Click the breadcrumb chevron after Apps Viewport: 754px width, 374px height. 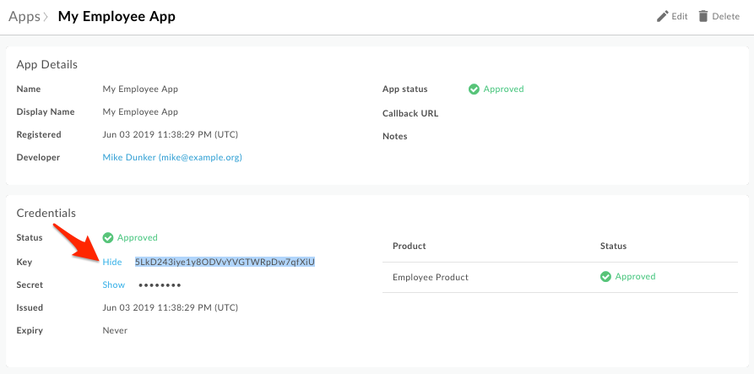click(x=46, y=17)
